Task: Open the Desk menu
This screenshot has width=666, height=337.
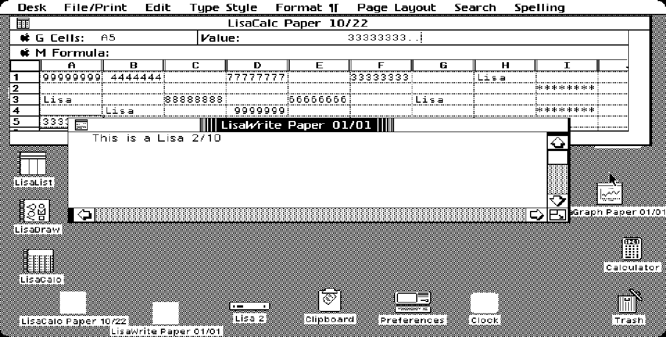Action: (32, 7)
